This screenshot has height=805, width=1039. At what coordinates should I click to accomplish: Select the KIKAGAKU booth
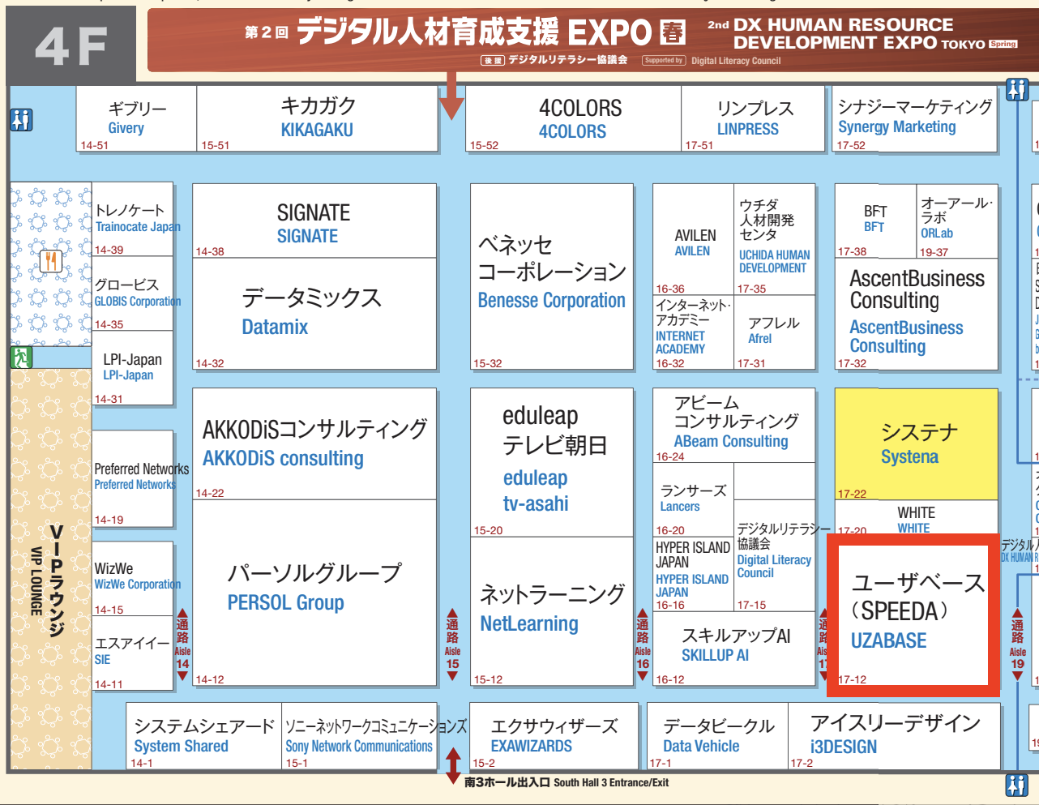pyautogui.click(x=317, y=119)
